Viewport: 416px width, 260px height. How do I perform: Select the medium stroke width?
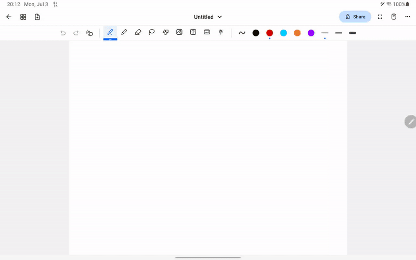(x=339, y=33)
